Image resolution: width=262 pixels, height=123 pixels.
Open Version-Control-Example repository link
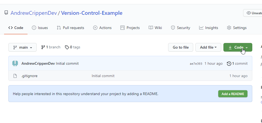pyautogui.click(x=92, y=13)
